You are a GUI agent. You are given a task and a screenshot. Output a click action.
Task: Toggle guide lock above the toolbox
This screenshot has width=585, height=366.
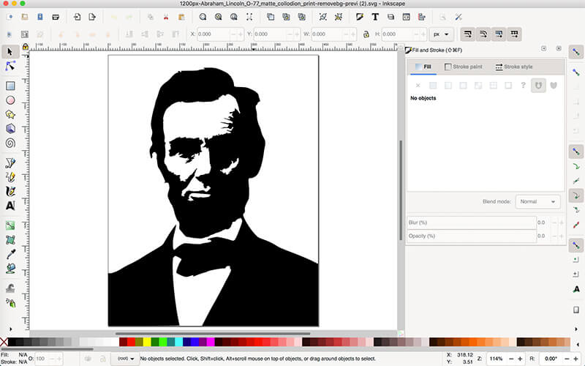(x=25, y=47)
